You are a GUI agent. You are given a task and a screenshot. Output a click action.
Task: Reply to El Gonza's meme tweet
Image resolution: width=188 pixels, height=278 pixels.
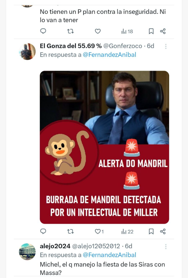[43, 231]
